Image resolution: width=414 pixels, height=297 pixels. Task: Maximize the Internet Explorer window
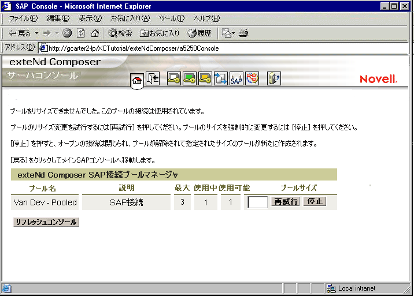tap(394, 6)
